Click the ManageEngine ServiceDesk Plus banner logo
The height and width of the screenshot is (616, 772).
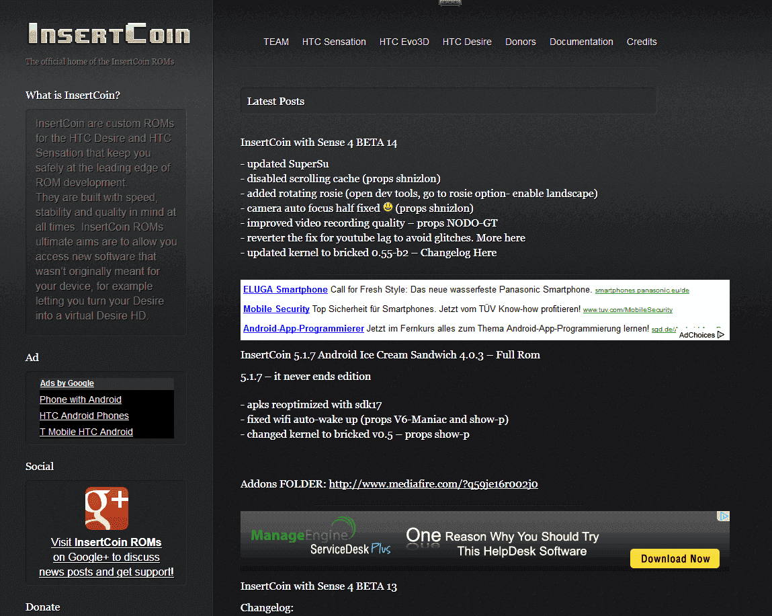320,537
